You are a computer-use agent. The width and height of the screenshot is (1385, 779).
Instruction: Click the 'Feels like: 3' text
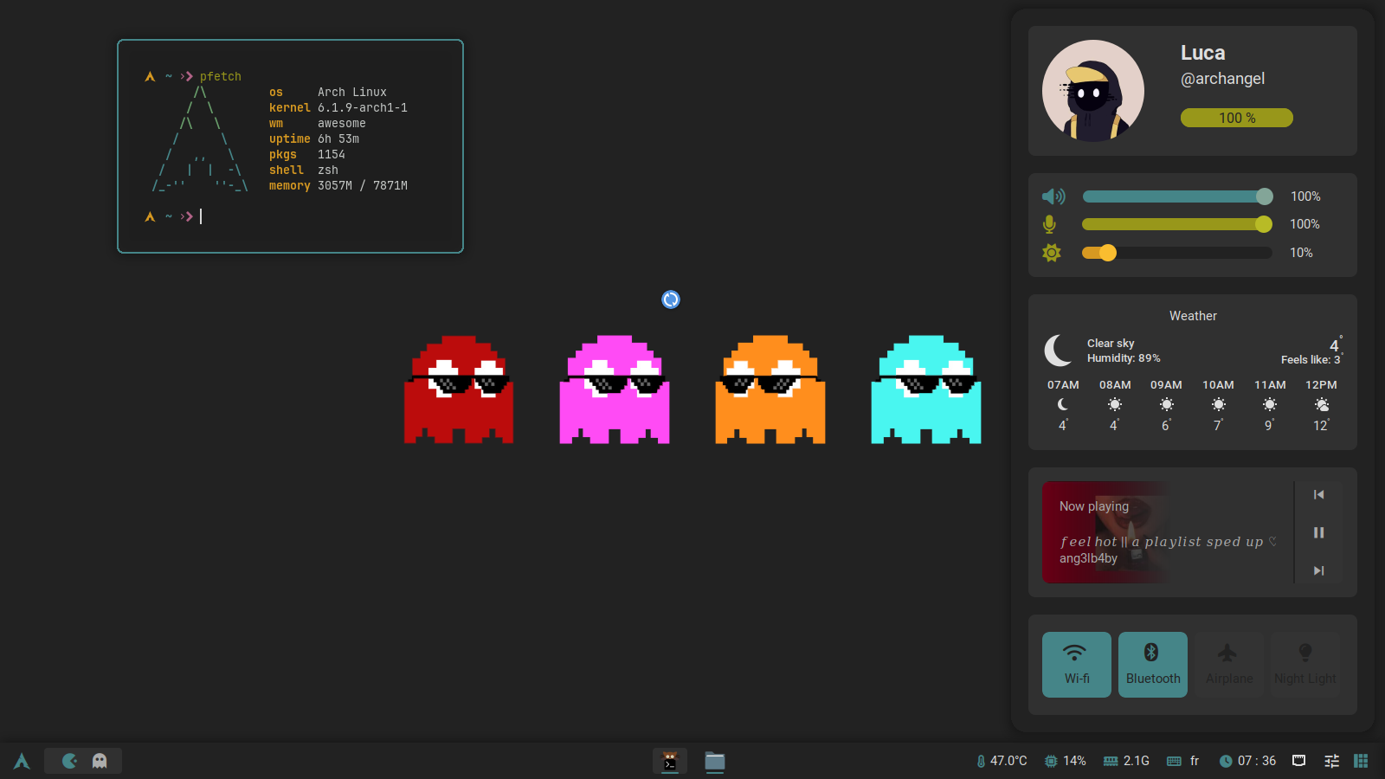pos(1311,360)
